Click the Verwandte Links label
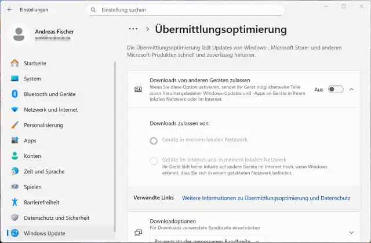The image size is (371, 243). tap(154, 198)
